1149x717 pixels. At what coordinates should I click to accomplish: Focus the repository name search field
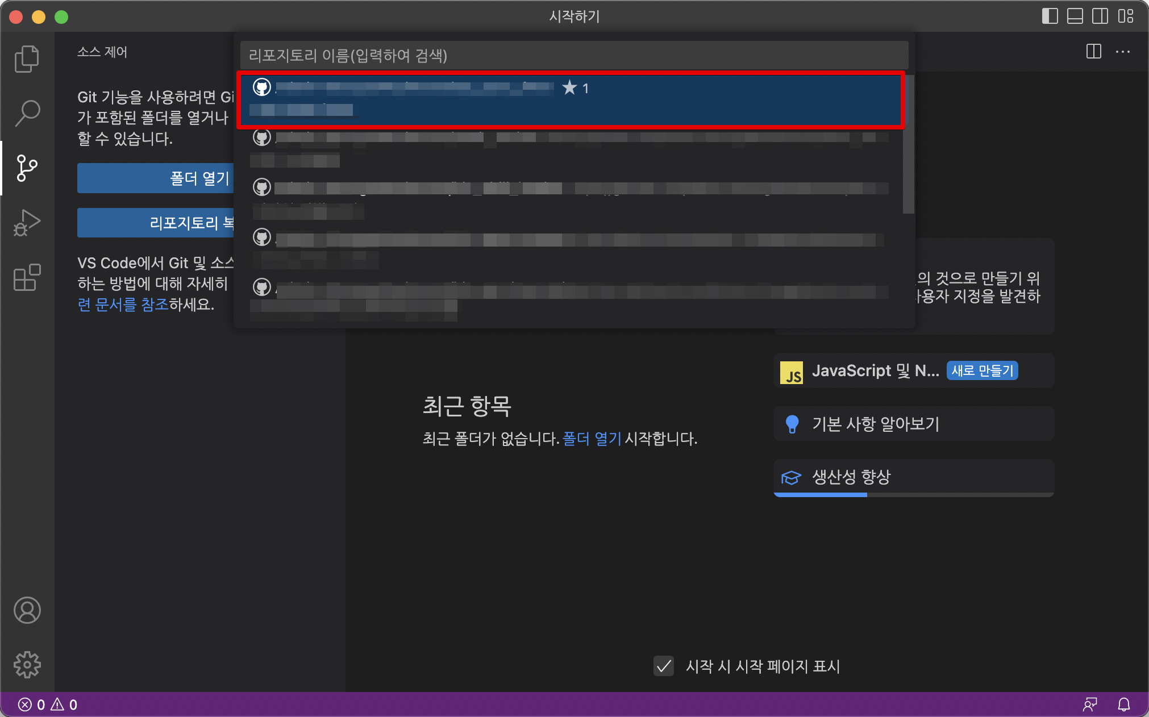point(574,56)
